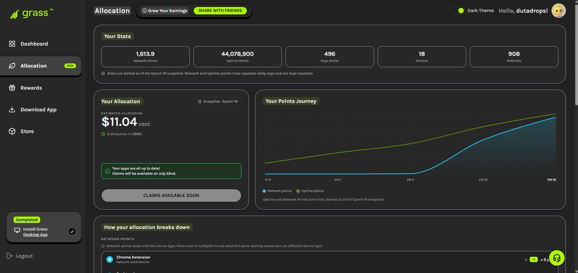The width and height of the screenshot is (578, 273).
Task: Click the Network points legend dot
Action: coord(264,191)
